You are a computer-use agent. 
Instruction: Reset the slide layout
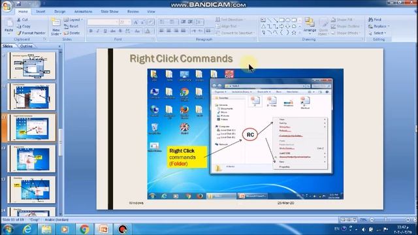(x=71, y=26)
